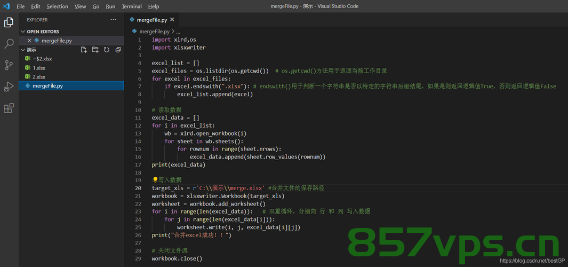Collapse all folders in Explorer
The image size is (568, 267).
[x=118, y=50]
